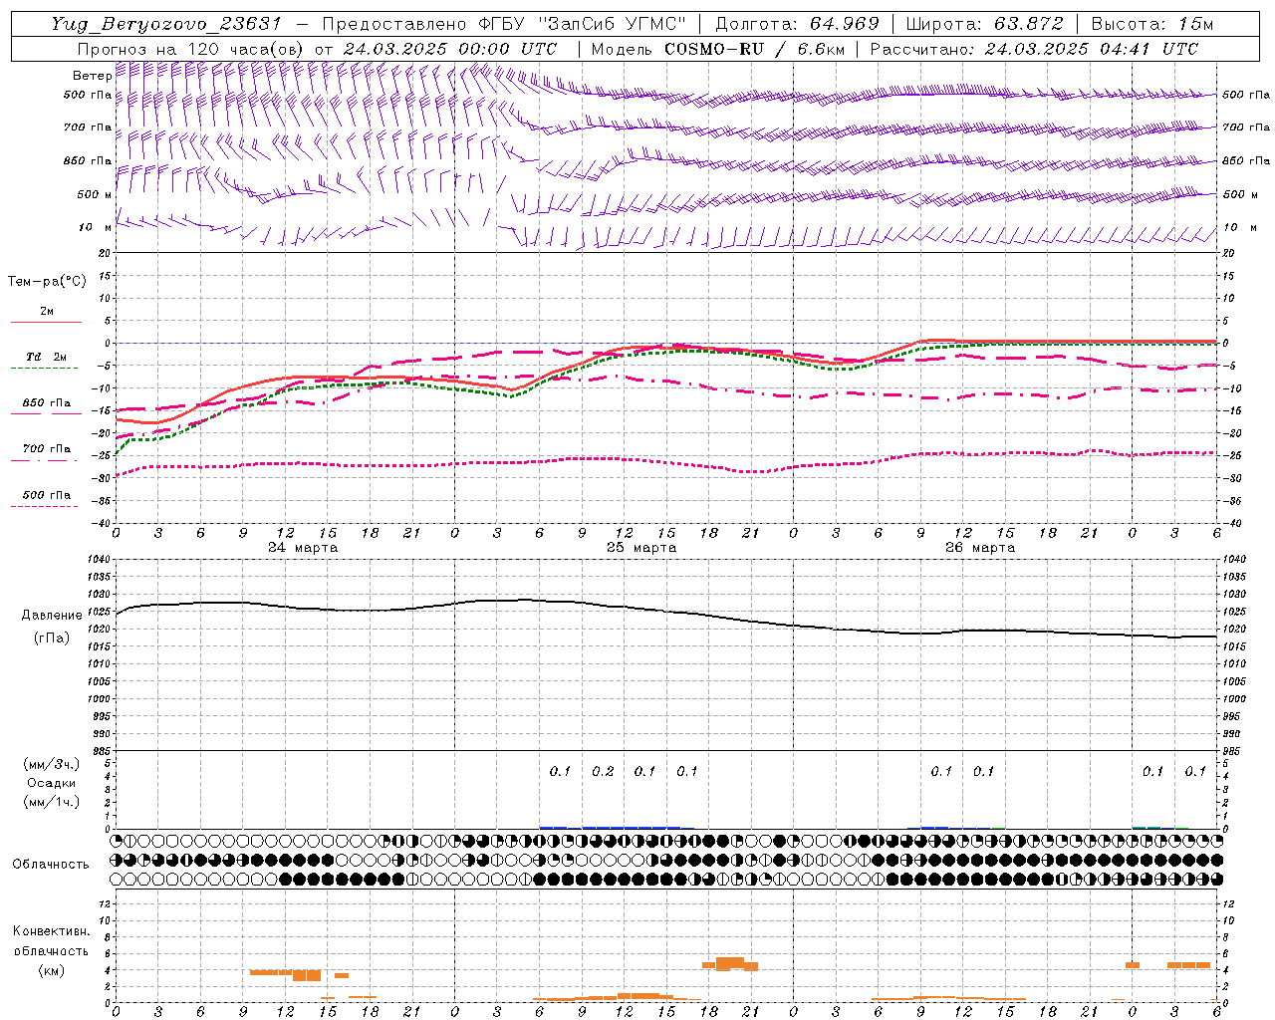Click the Конвективн. label
This screenshot has height=1020, width=1275.
coord(51,931)
